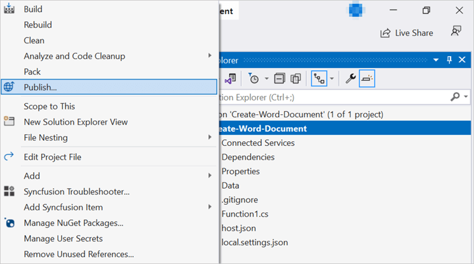Image resolution: width=474 pixels, height=264 pixels.
Task: Expand the File Nesting submenu arrow
Action: coord(210,137)
